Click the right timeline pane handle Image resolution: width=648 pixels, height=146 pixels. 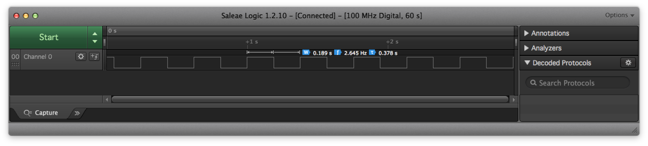tap(516, 42)
